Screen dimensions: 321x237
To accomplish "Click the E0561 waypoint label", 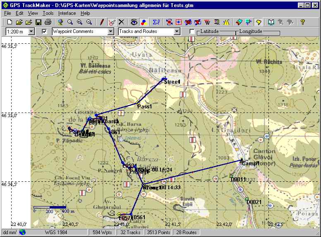I will pyautogui.click(x=139, y=217).
